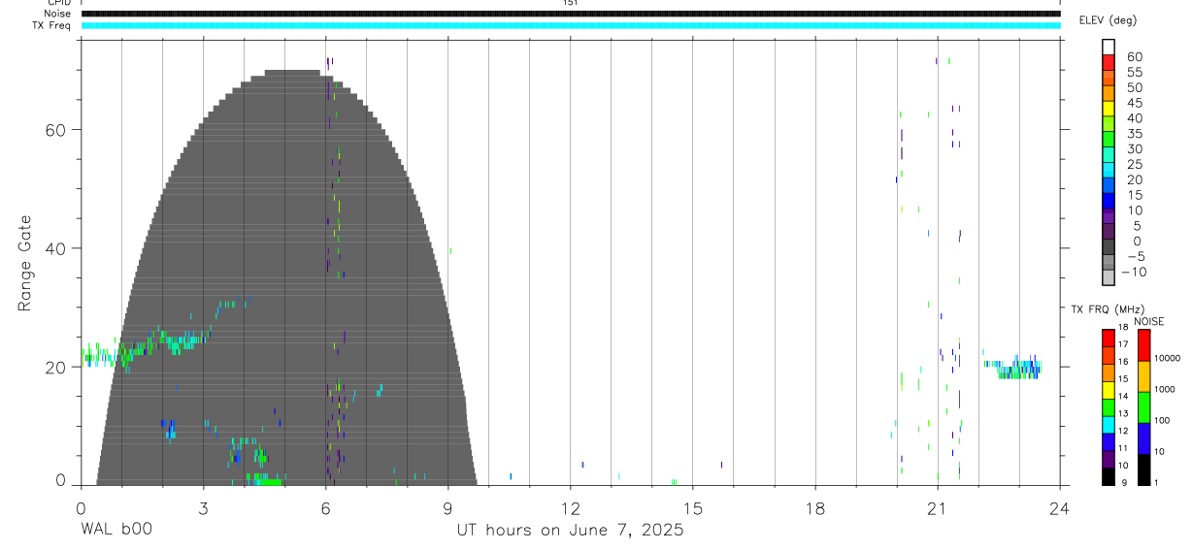This screenshot has width=1192, height=550.
Task: Click the white top swatch of ELEV bar
Action: click(x=1109, y=47)
